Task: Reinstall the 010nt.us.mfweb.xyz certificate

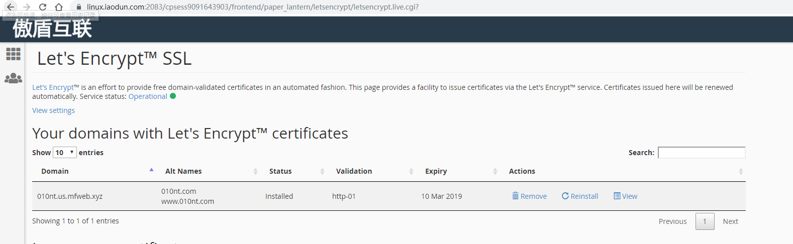Action: [580, 196]
